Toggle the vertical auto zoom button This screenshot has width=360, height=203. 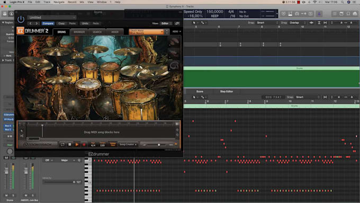tap(319, 23)
